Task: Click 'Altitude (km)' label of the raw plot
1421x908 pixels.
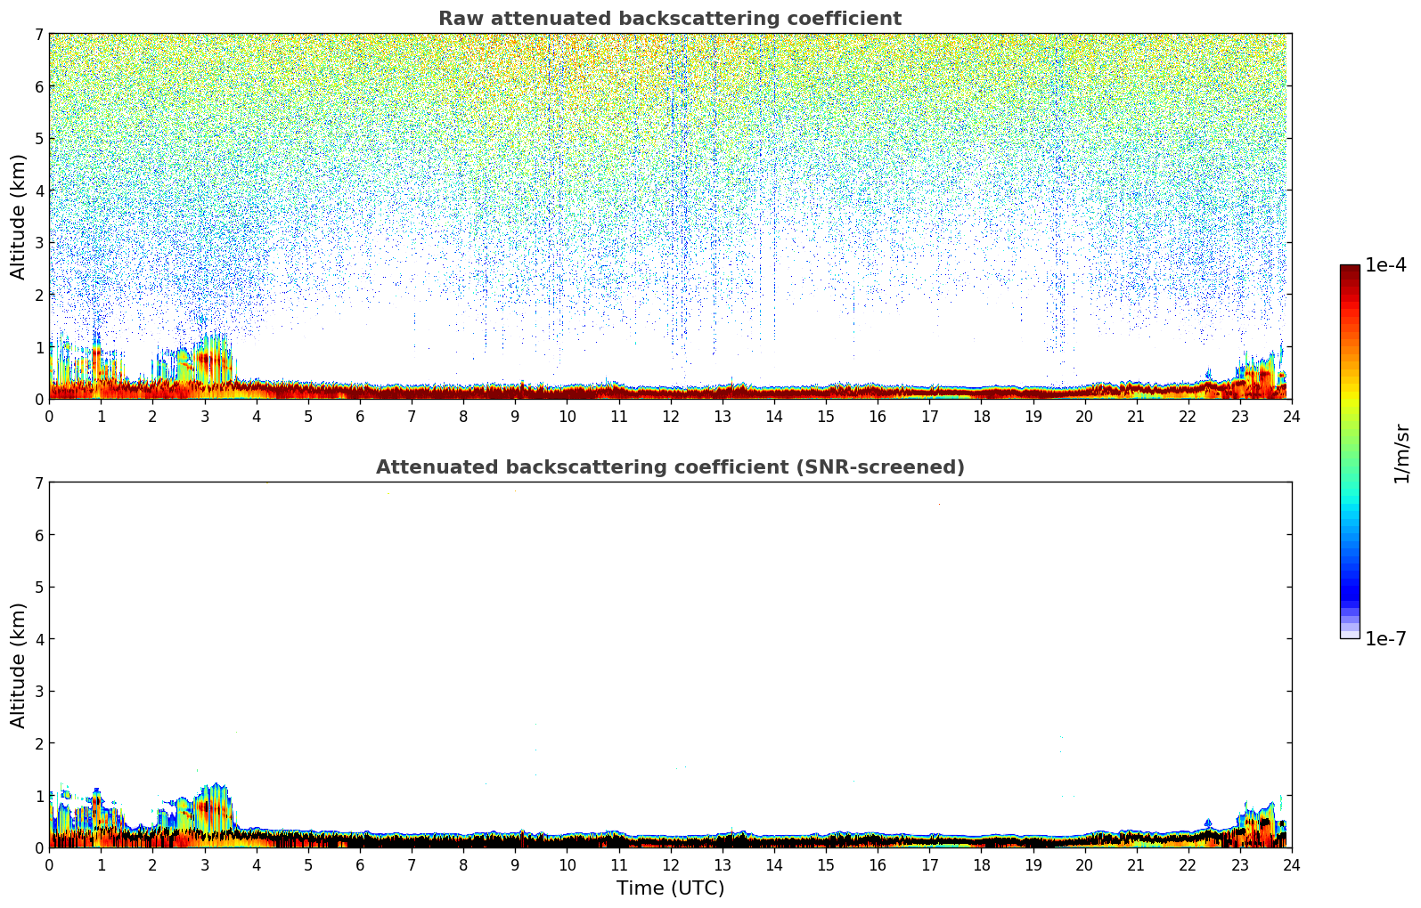Action: [x=19, y=216]
